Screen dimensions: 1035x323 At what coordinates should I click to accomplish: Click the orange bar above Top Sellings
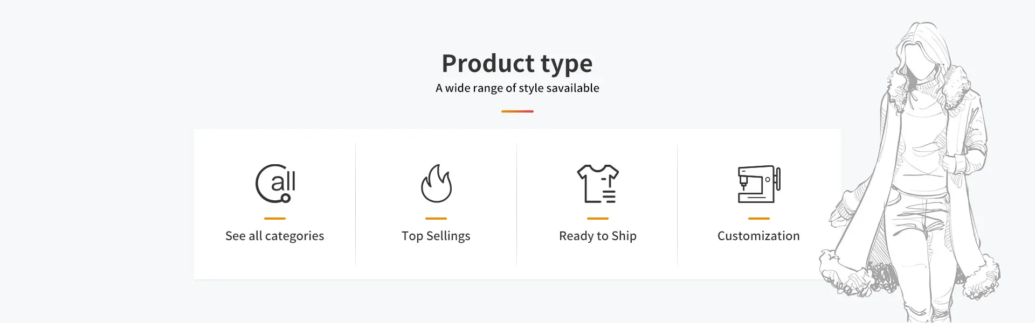pos(436,219)
